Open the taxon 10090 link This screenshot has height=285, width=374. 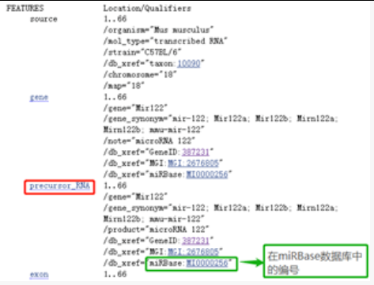tap(189, 63)
